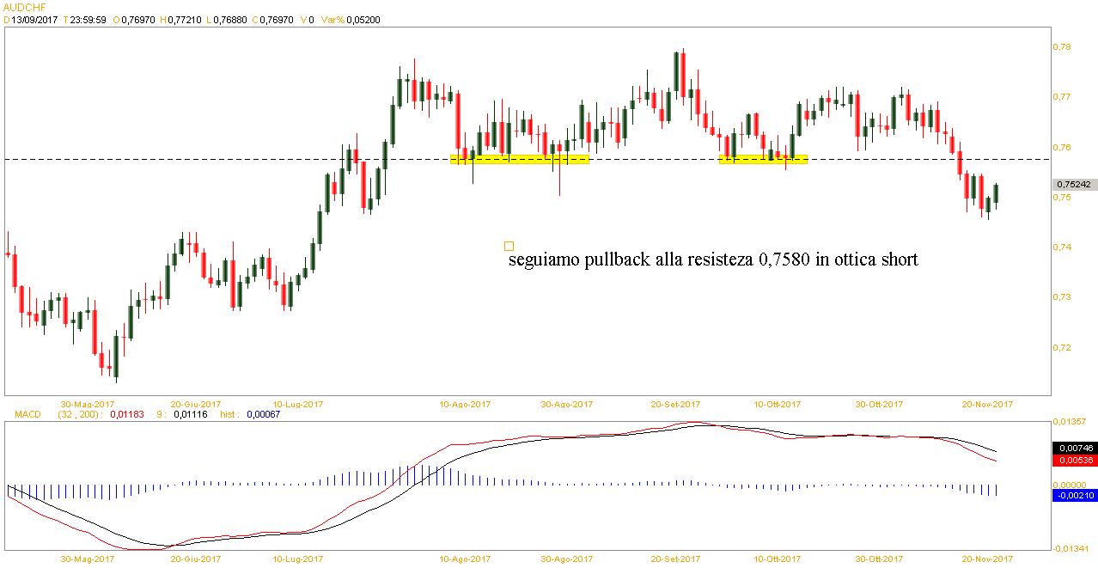Image resolution: width=1098 pixels, height=574 pixels.
Task: Click the date field 13/09/2017 in header
Action: 36,17
